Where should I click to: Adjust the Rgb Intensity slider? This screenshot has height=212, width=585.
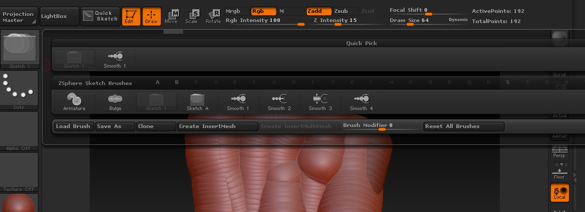coord(265,21)
